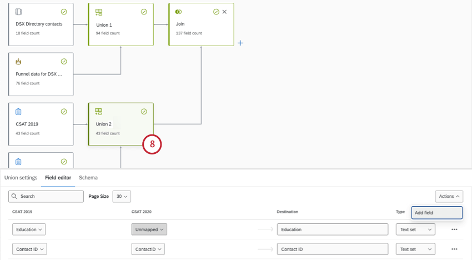Expand the ContactID CSAT 2020 dropdown
Viewport: 472px width, 260px height.
click(149, 249)
